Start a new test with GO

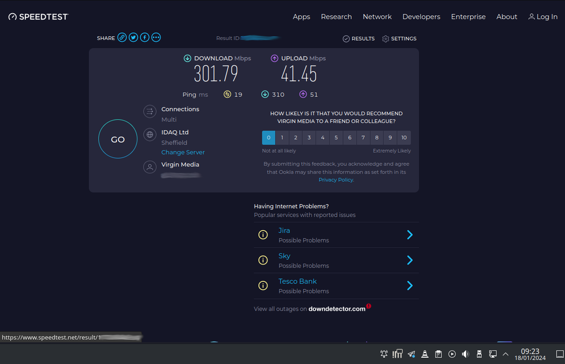click(118, 139)
